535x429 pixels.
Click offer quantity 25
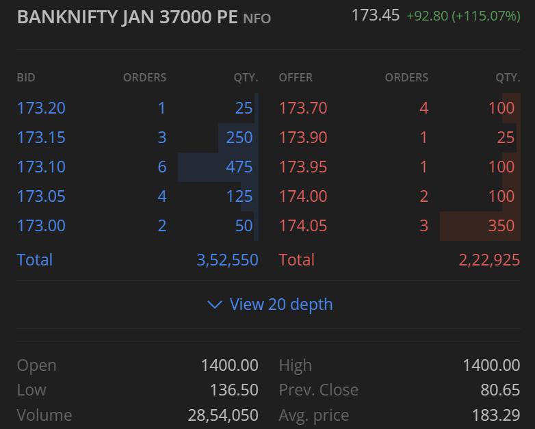(x=506, y=138)
